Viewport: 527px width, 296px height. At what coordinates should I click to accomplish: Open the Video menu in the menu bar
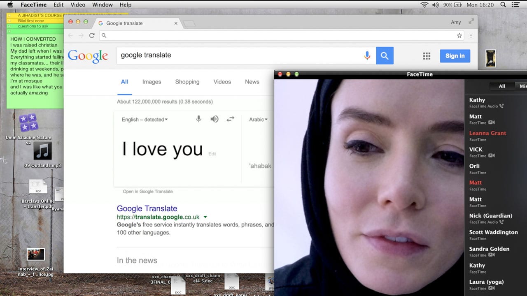tap(78, 5)
